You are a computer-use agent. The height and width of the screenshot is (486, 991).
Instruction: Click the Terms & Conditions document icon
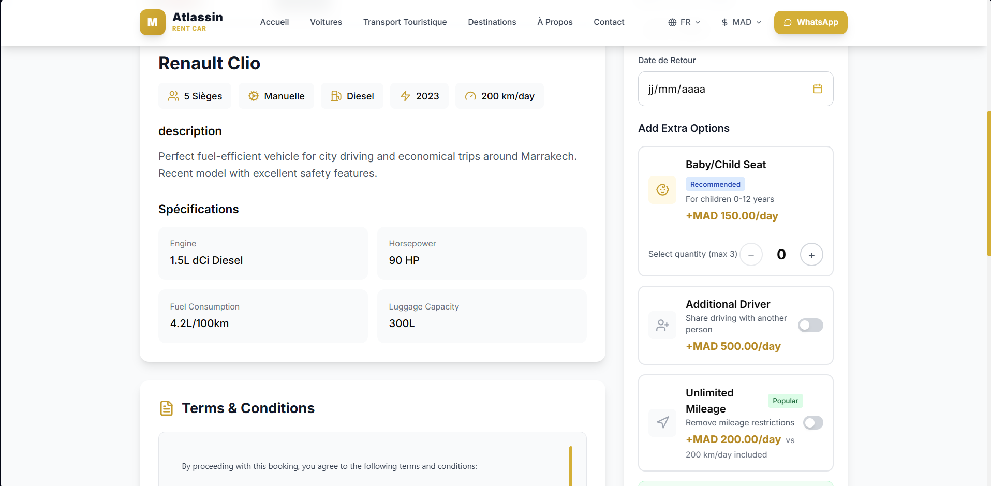pyautogui.click(x=166, y=408)
